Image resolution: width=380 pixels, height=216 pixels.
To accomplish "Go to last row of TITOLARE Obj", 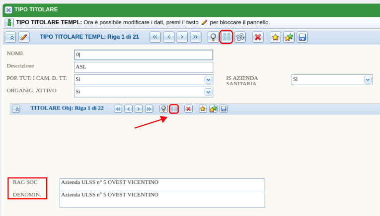I will (x=149, y=109).
